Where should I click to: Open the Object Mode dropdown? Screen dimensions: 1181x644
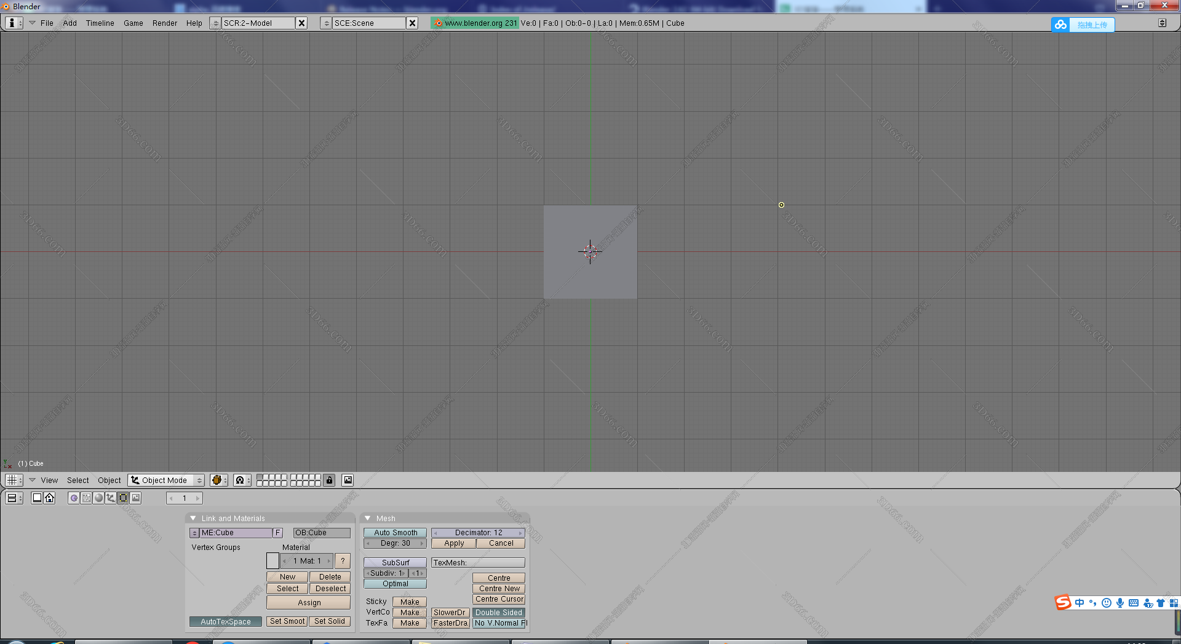tap(165, 480)
